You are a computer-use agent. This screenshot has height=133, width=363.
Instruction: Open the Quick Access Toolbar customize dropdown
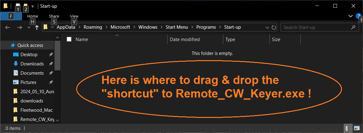coord(33,6)
